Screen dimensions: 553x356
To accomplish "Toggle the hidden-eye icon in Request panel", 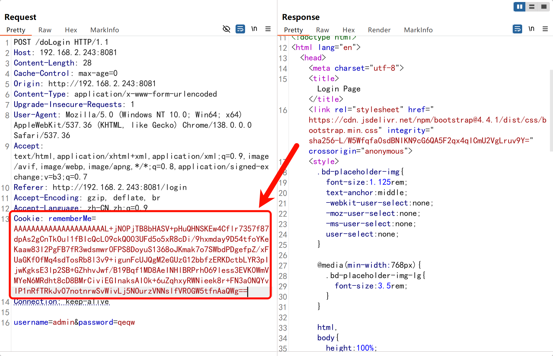I will 226,29.
